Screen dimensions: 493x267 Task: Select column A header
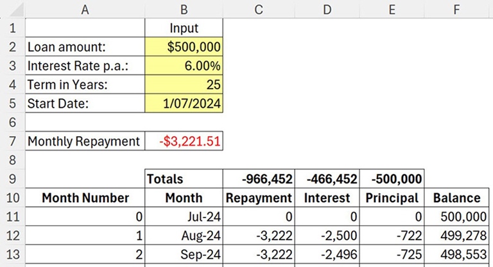pyautogui.click(x=85, y=10)
